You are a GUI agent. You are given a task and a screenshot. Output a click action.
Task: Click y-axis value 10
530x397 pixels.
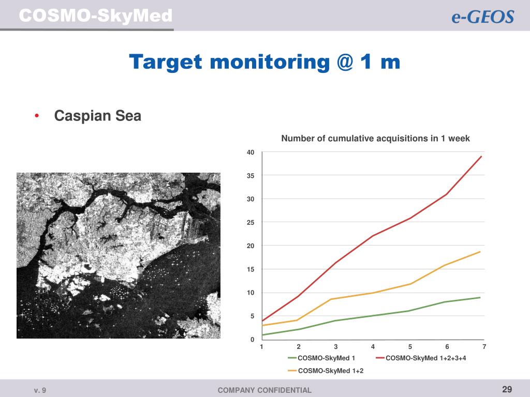point(251,293)
